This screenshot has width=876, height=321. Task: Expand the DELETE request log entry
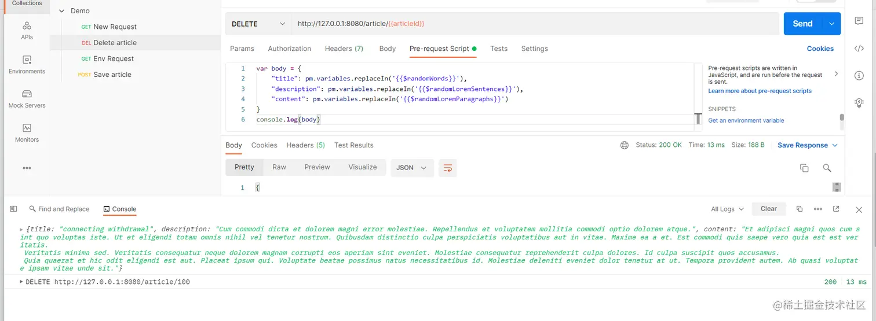21,282
